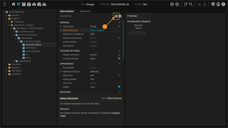Open the Design tools wrench icon
228x128 pixels.
pyautogui.click(x=19, y=4)
